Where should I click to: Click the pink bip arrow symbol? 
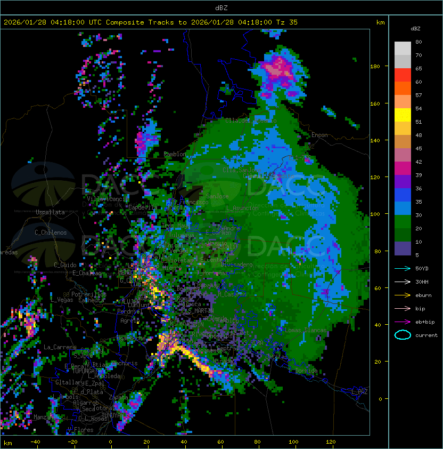pyautogui.click(x=403, y=308)
